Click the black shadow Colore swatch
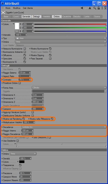 coord(22,162)
